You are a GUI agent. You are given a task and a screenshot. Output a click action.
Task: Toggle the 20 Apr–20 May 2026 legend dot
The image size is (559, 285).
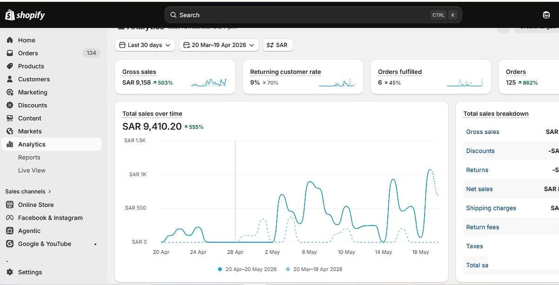pyautogui.click(x=220, y=269)
